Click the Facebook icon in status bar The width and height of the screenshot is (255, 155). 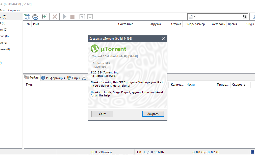(x=252, y=152)
